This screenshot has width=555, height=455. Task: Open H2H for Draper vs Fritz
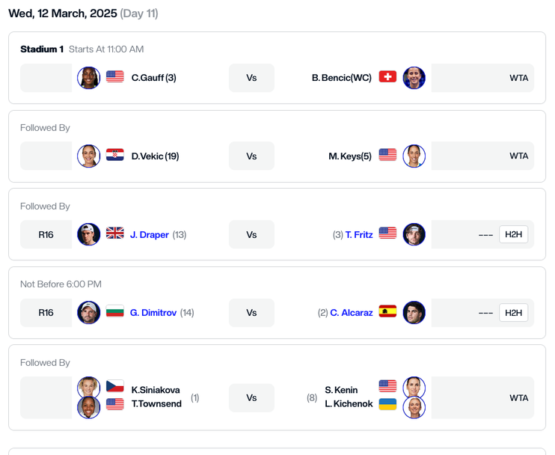513,234
